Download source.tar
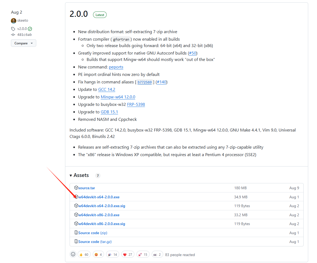 click(x=87, y=188)
